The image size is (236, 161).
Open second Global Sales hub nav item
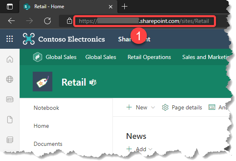(x=101, y=57)
